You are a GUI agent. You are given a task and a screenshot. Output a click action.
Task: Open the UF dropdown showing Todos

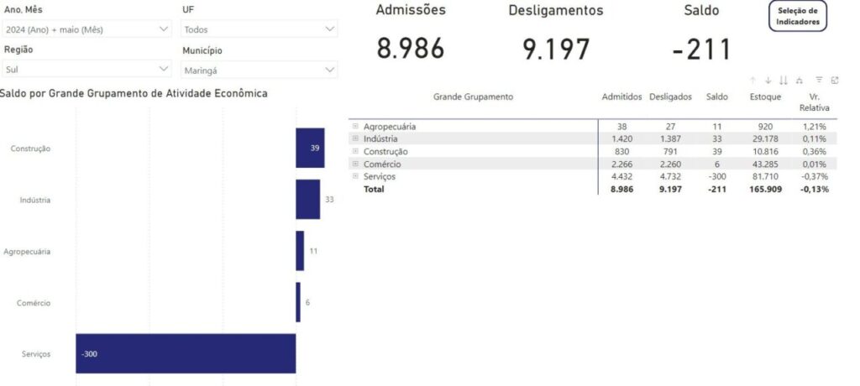point(259,29)
